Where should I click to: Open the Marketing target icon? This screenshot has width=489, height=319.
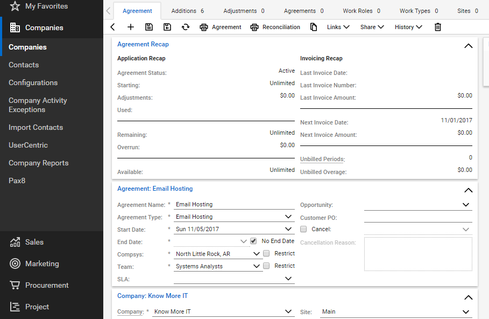15,263
